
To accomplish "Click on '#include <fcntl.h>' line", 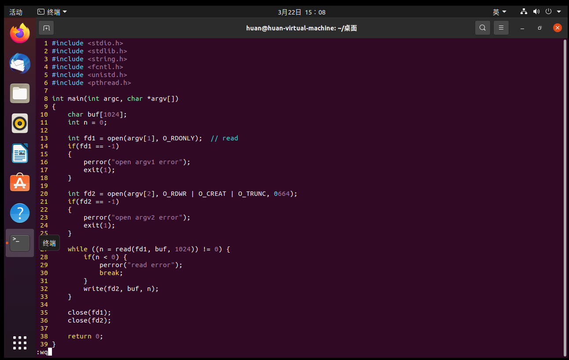I will tap(87, 67).
